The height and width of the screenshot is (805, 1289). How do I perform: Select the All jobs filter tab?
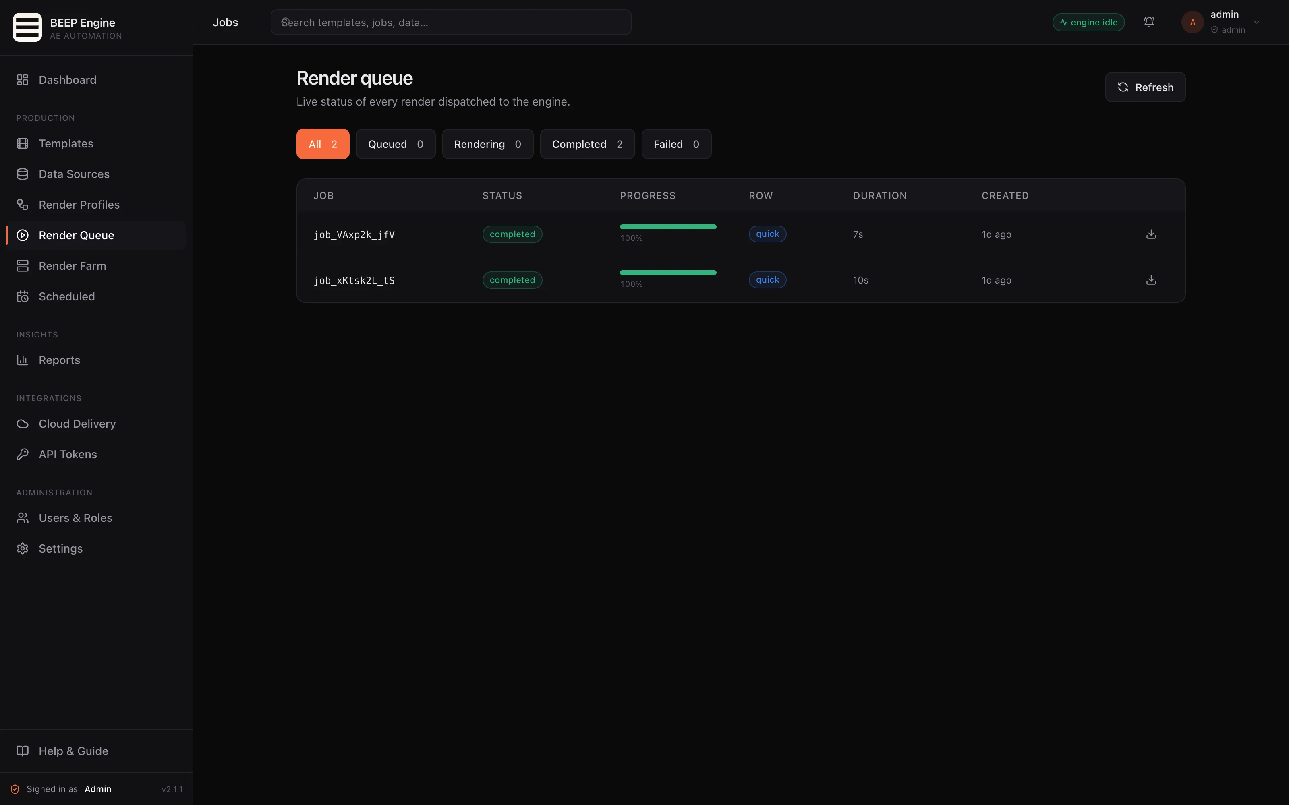[323, 144]
